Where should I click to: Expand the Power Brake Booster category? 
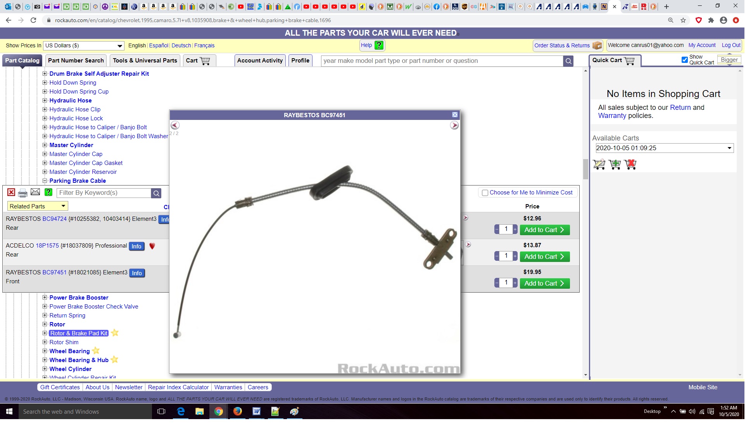[x=45, y=298]
